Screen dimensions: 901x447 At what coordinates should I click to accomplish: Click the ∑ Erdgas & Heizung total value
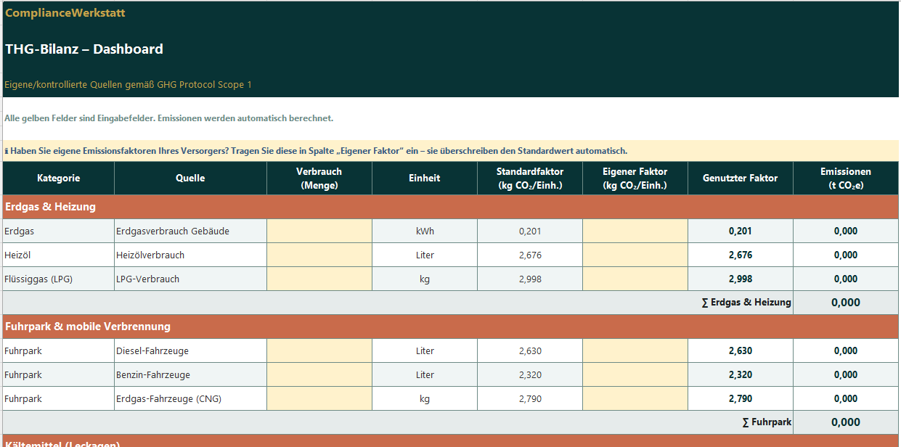coord(845,303)
